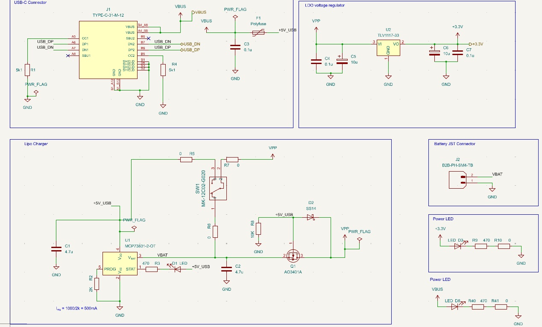542x327 pixels.
Task: Click the 'Lipo Charger' section title
Action: point(36,144)
